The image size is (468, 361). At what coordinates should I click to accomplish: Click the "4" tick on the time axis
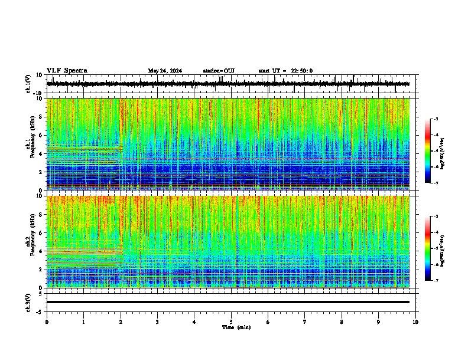194,322
